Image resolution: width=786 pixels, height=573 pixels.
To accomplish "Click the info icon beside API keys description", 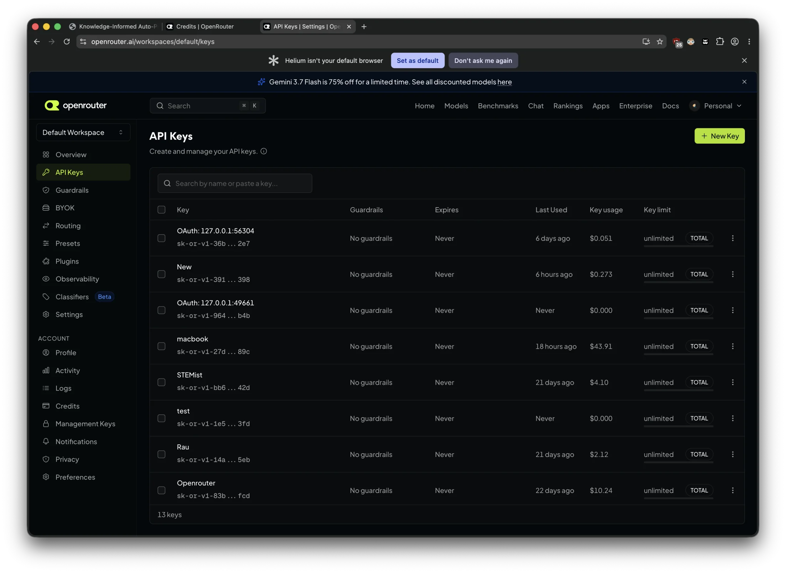I will click(x=264, y=151).
